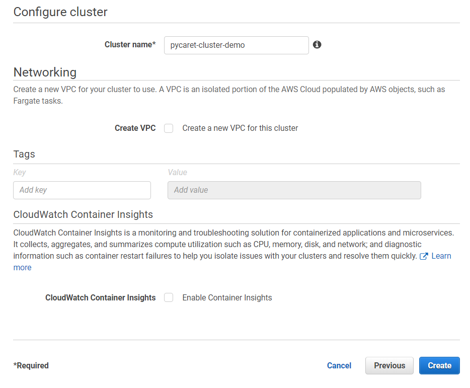Screen dimensions: 470x388
Task: Click the bold 'Create VPC' label
Action: pos(135,128)
